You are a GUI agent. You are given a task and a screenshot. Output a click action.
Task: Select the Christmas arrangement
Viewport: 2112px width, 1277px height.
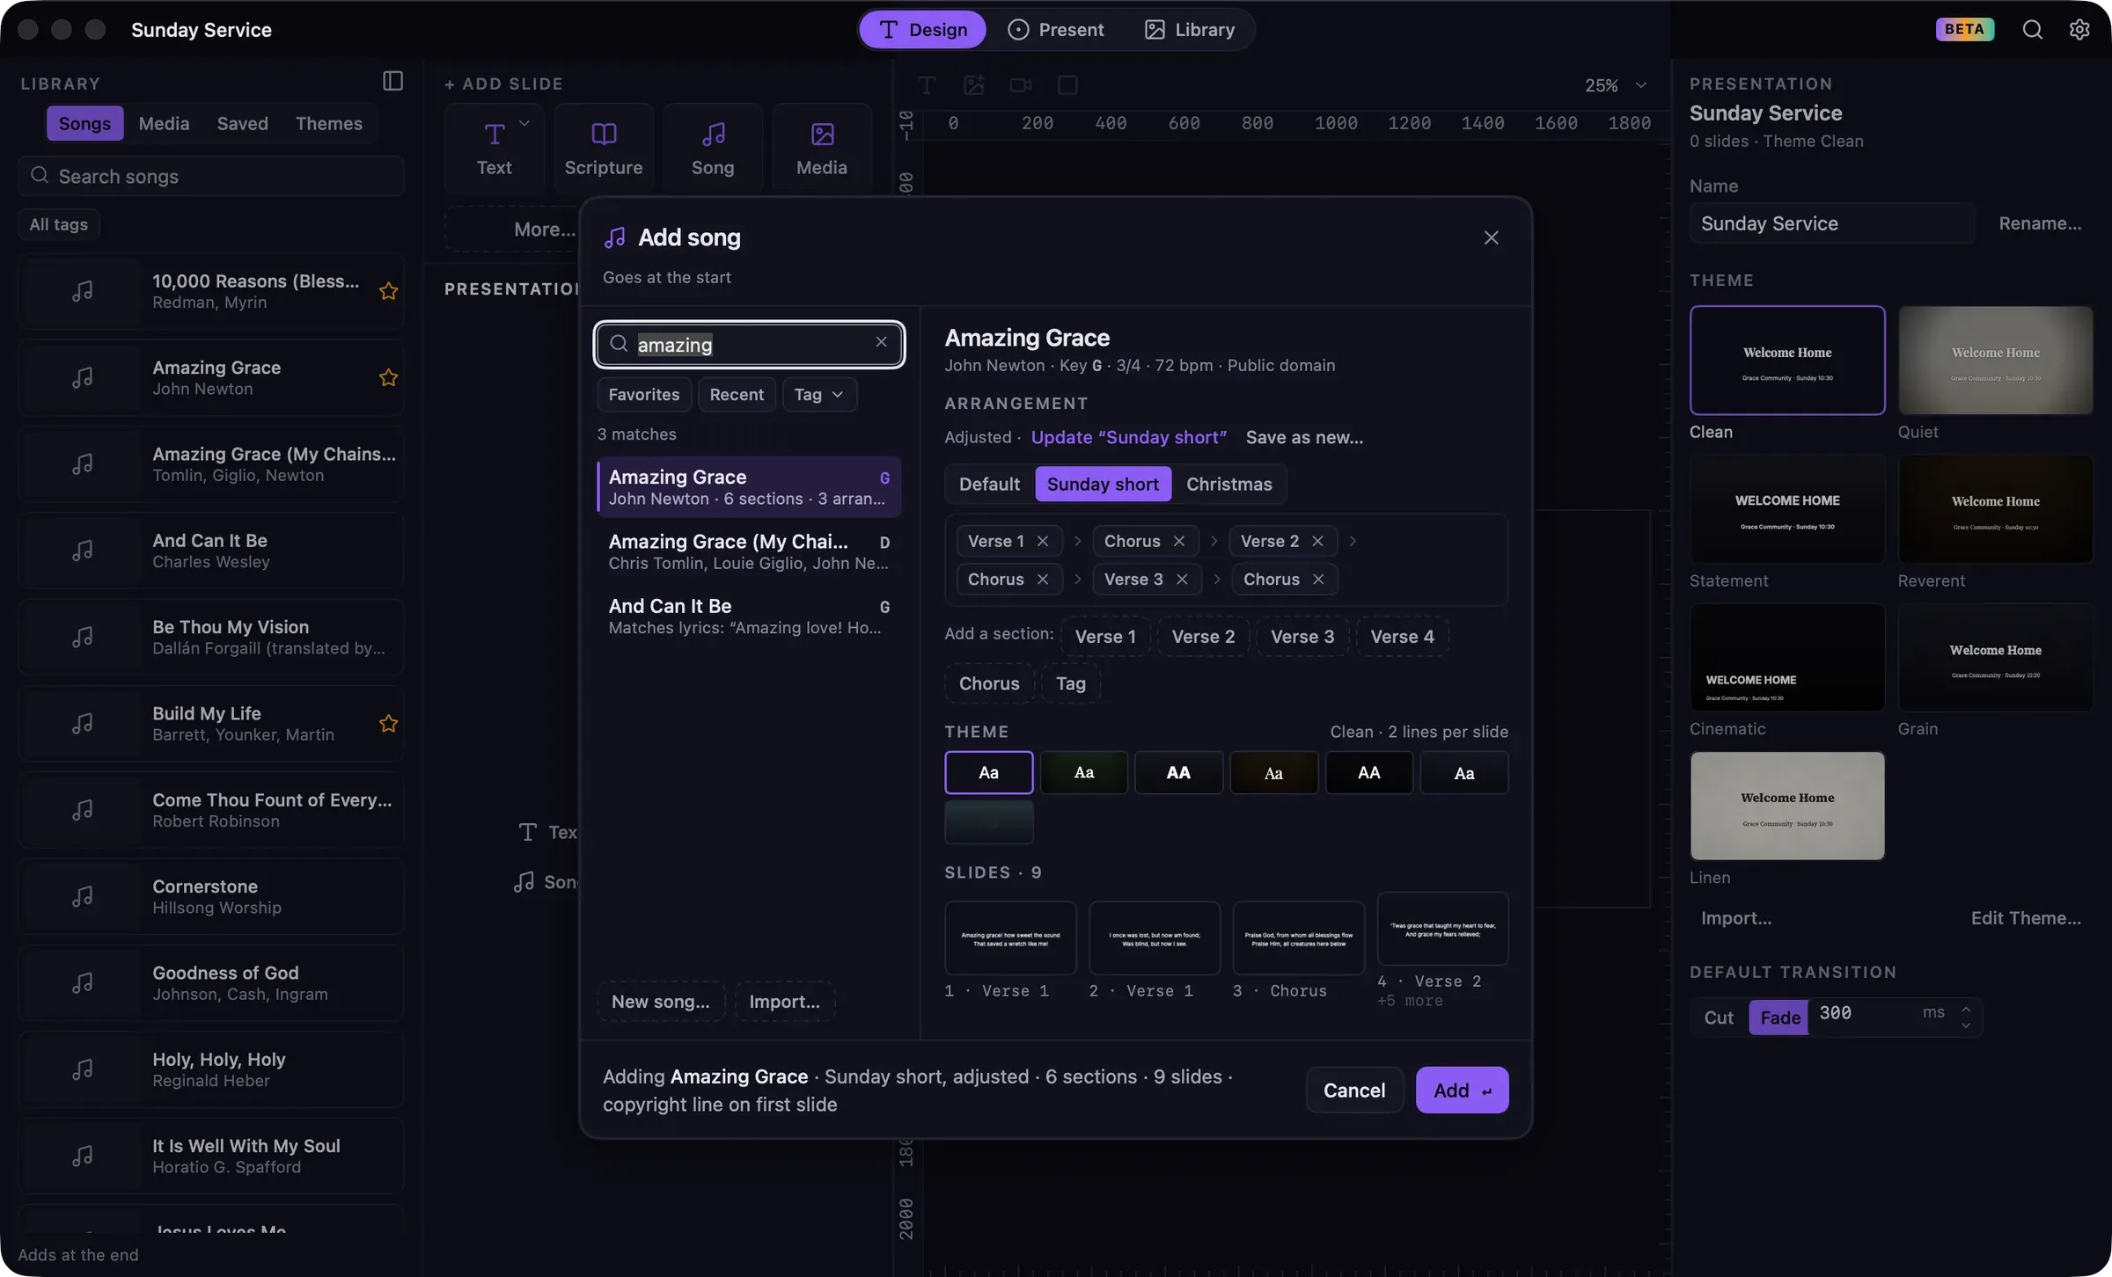click(1228, 484)
